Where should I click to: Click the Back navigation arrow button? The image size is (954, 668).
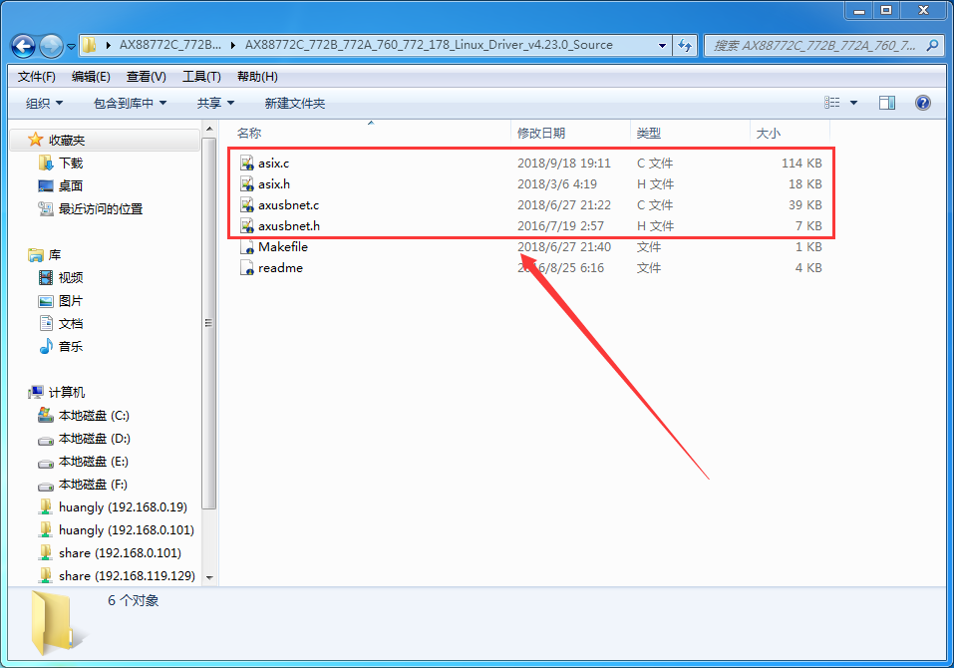point(24,46)
